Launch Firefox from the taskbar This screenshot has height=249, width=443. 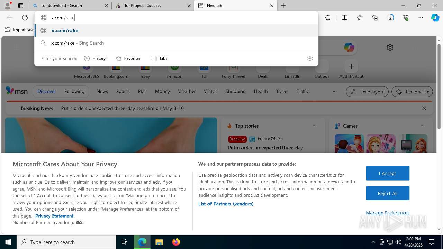[176, 242]
